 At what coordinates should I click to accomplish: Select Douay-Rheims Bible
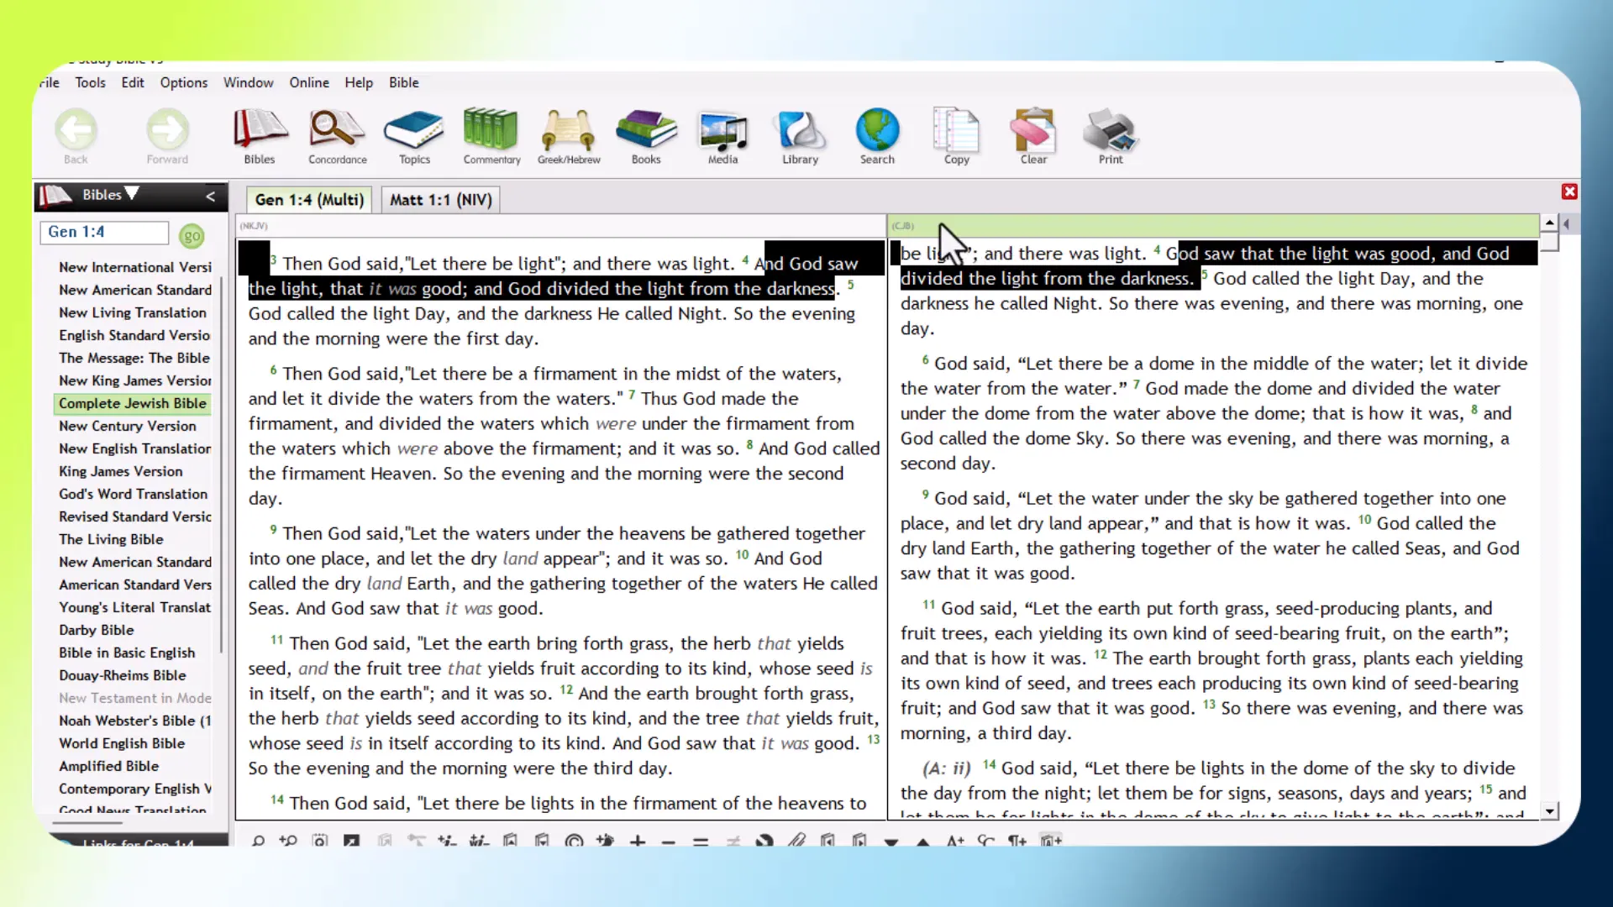tap(123, 675)
